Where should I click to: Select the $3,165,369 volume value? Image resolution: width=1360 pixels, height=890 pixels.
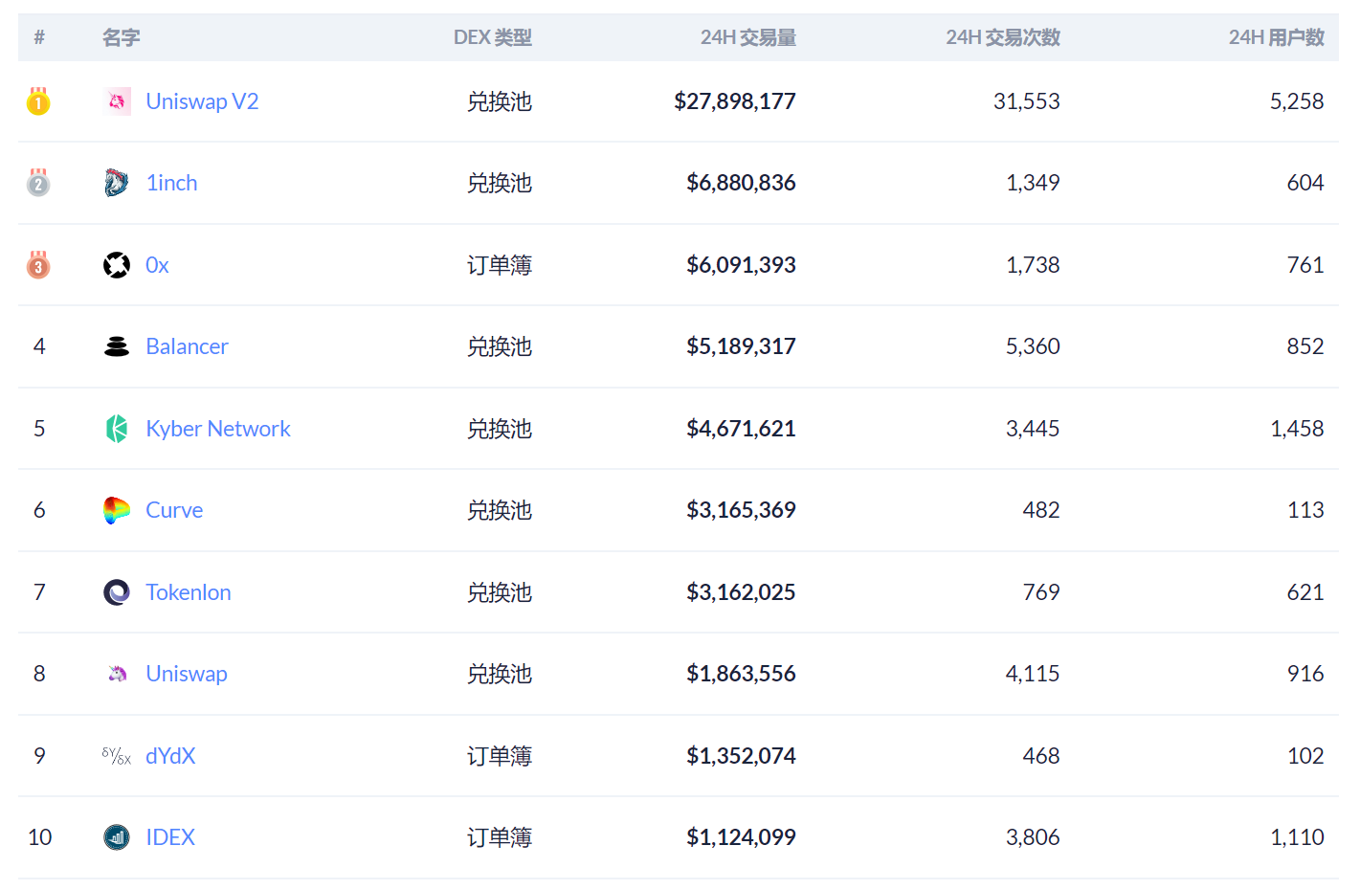(741, 510)
